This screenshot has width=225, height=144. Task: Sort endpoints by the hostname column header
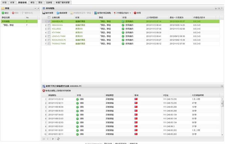pyautogui.click(x=63, y=18)
